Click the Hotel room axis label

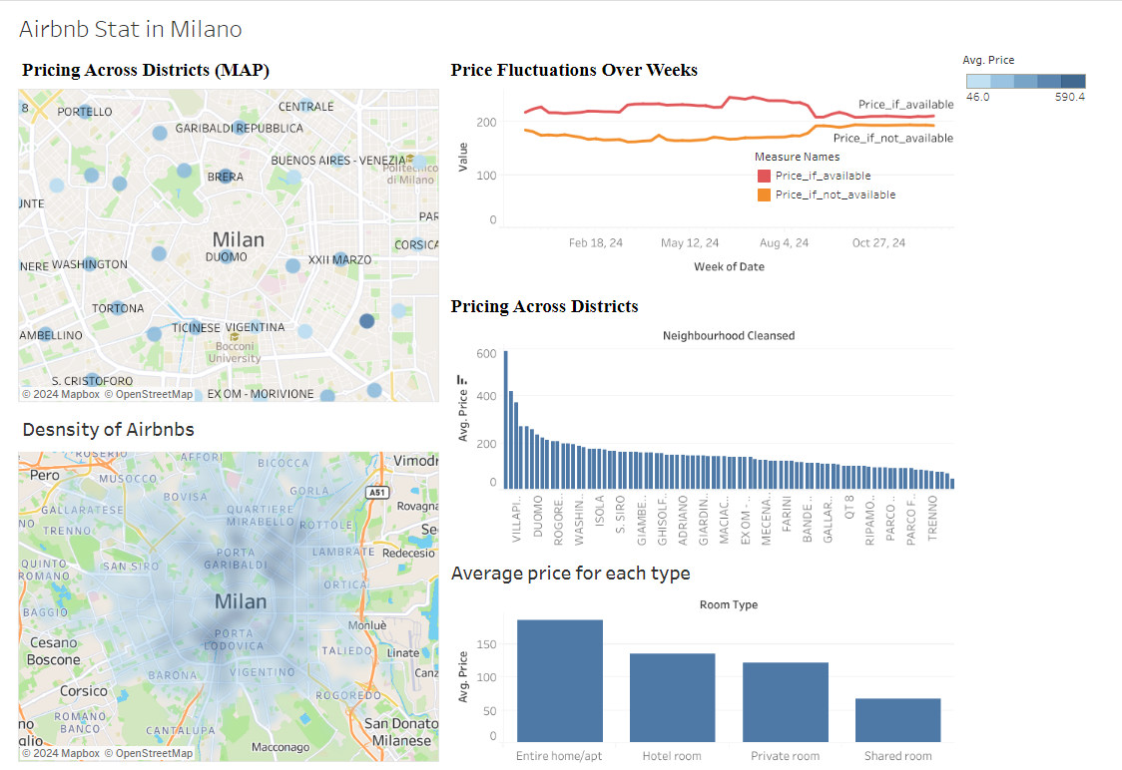tap(672, 756)
